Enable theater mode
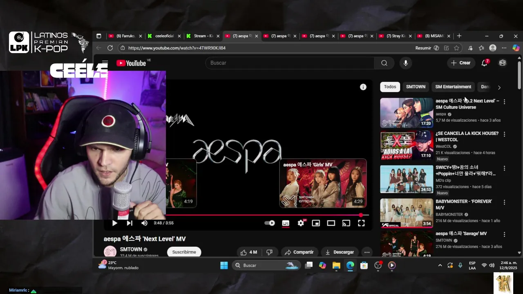523x294 pixels. (331, 223)
